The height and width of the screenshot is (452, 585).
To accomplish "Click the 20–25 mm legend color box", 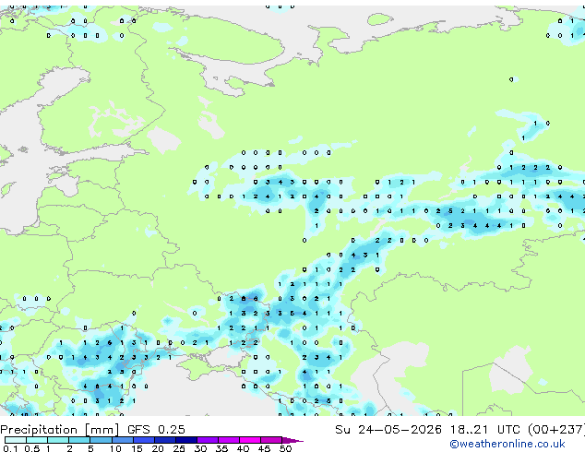I will [x=164, y=440].
